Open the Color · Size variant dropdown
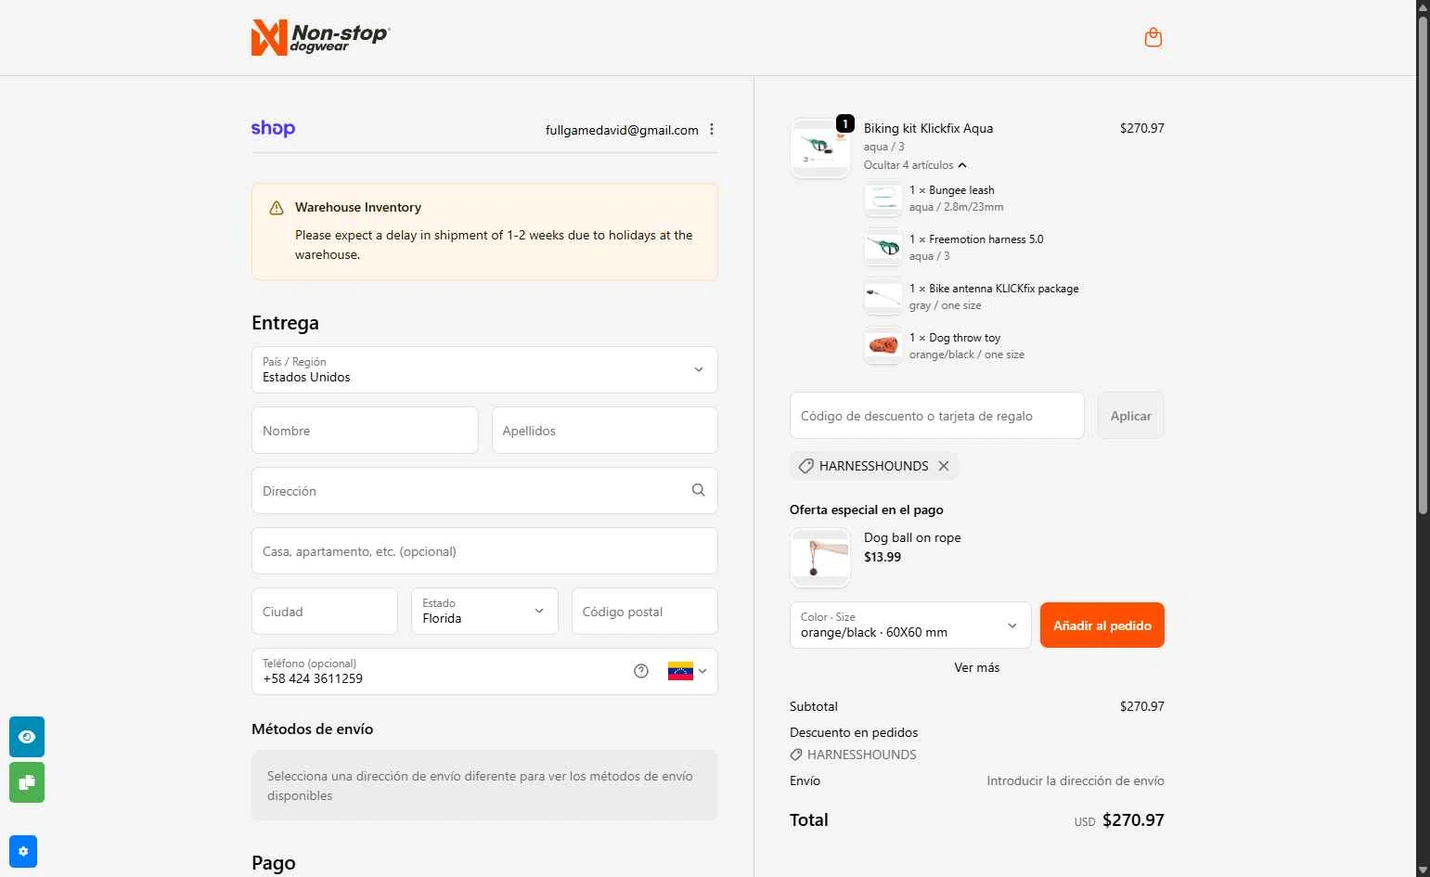 pyautogui.click(x=910, y=625)
